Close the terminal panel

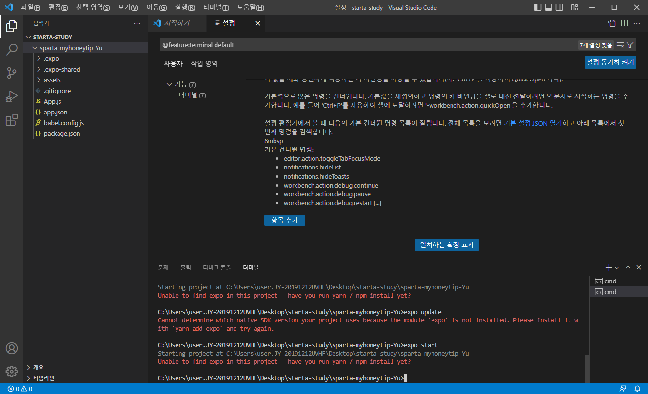pos(639,268)
